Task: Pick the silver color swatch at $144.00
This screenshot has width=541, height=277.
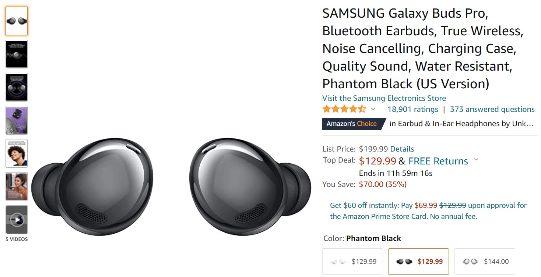Action: [x=485, y=262]
